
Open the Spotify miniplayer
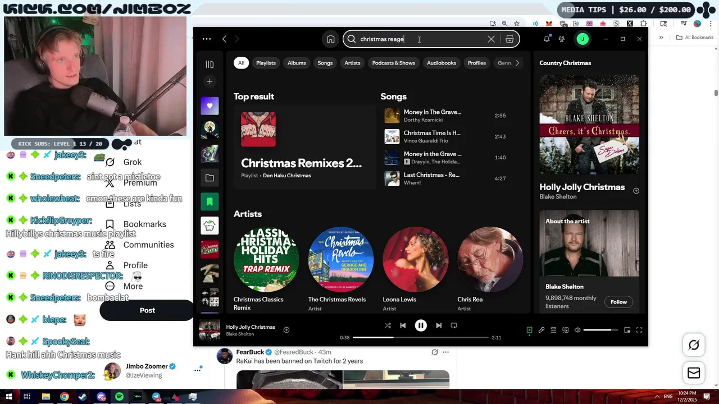pyautogui.click(x=627, y=330)
